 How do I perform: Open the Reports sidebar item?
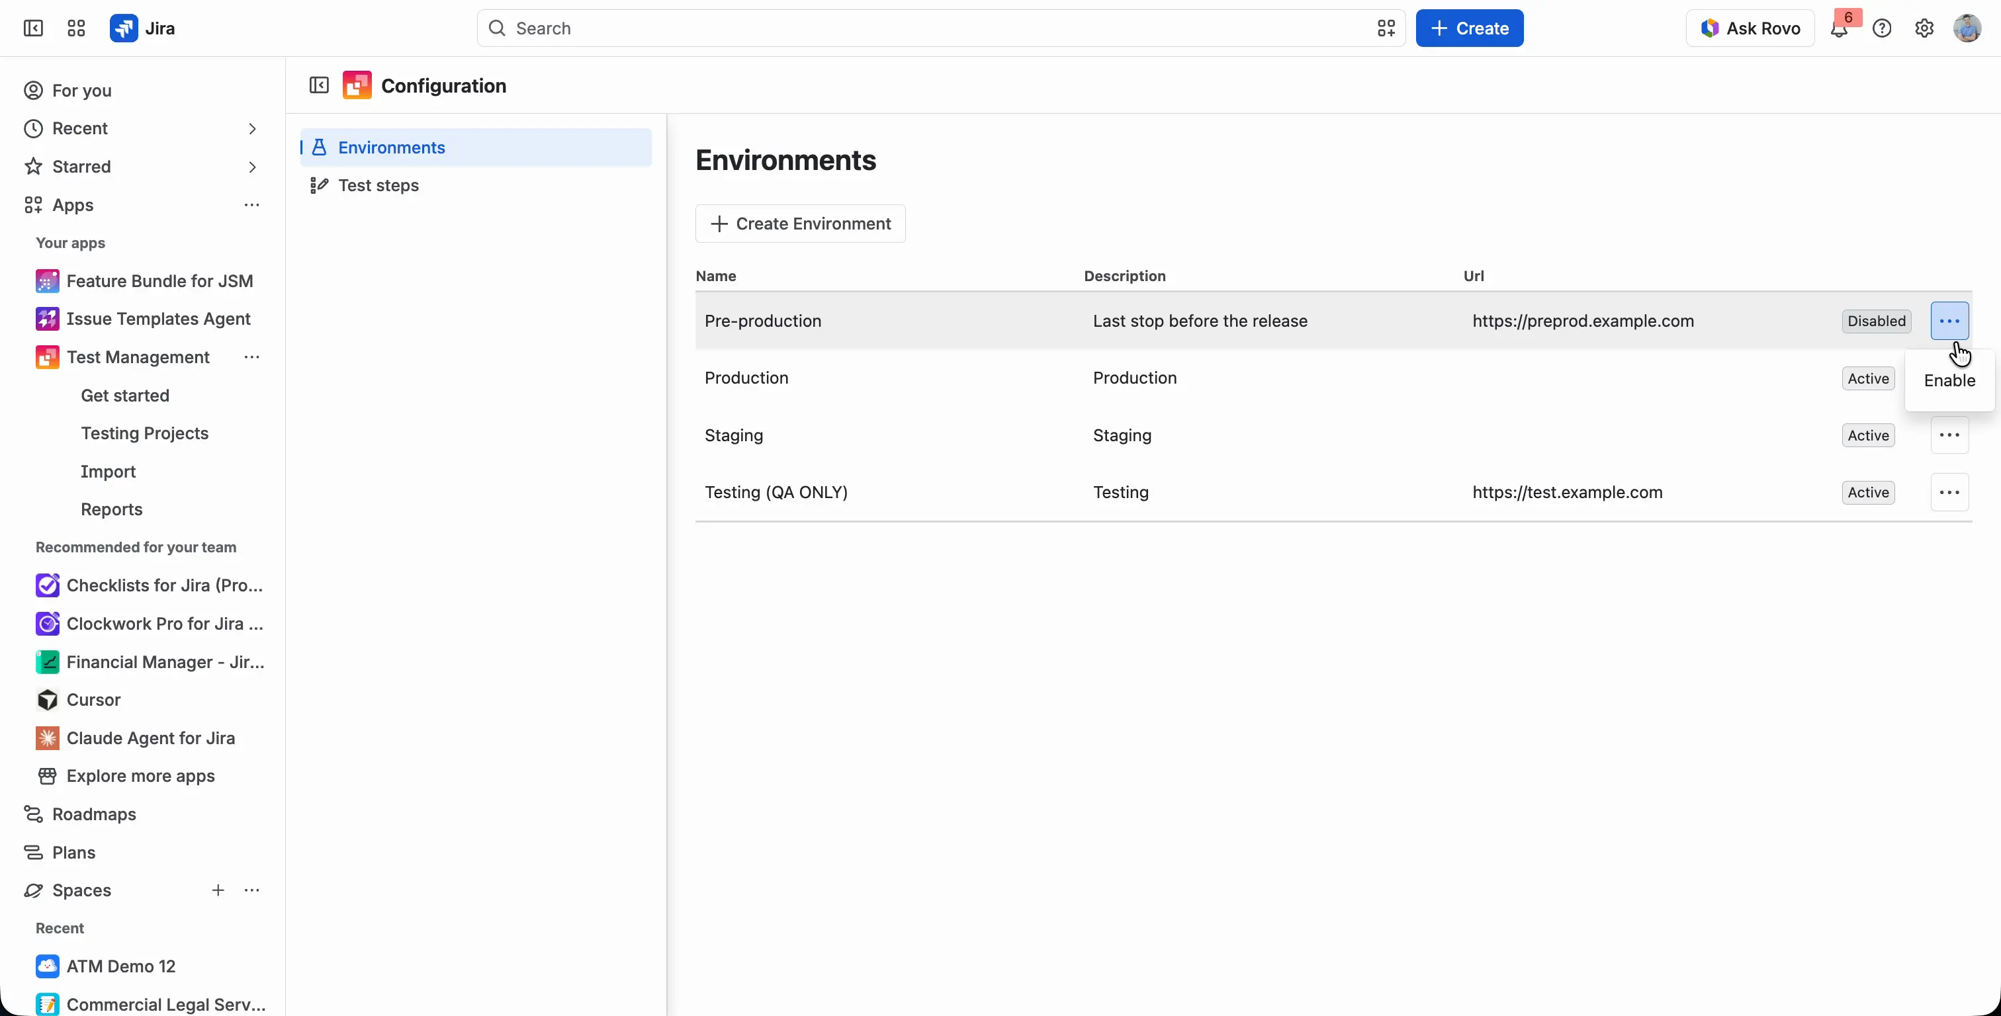click(112, 509)
